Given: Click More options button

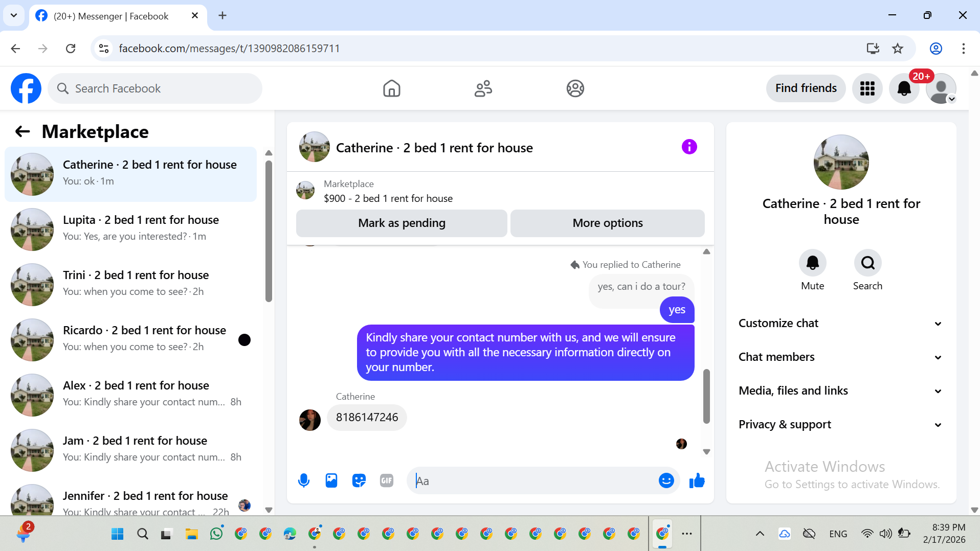Looking at the screenshot, I should (x=608, y=223).
